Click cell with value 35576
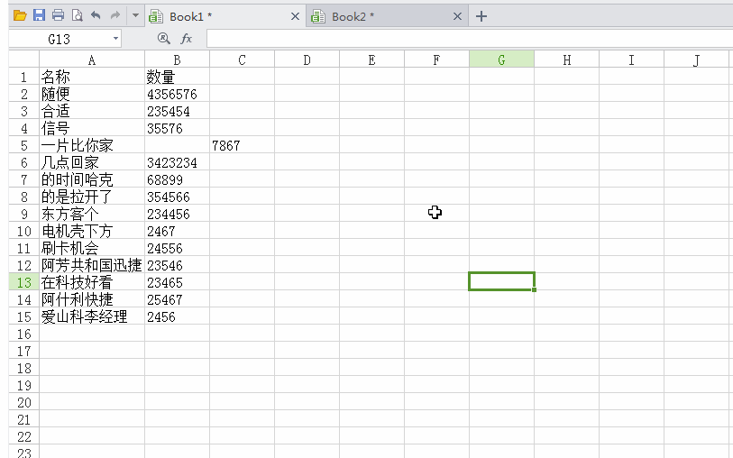The image size is (733, 458). (178, 128)
